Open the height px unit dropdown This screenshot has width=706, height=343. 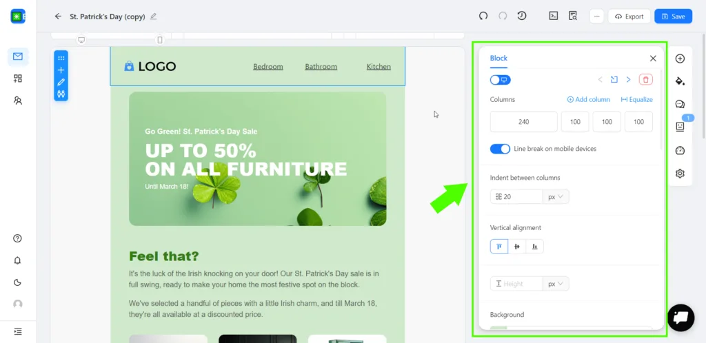click(x=556, y=284)
